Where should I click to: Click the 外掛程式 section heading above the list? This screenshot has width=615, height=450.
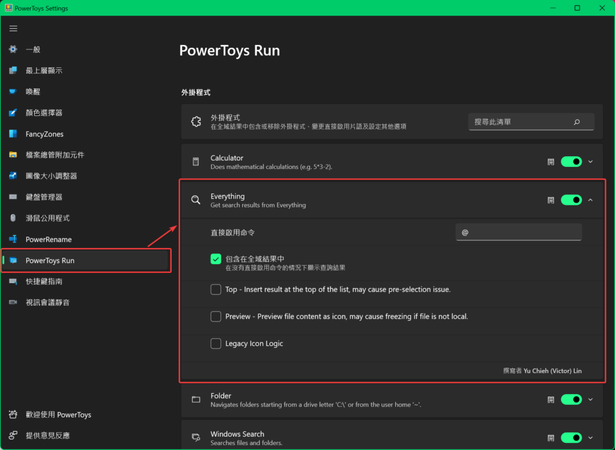pyautogui.click(x=196, y=93)
